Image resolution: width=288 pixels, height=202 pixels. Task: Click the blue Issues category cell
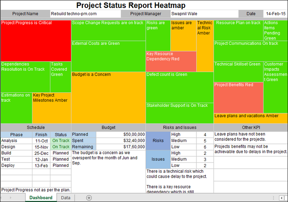[158, 159]
